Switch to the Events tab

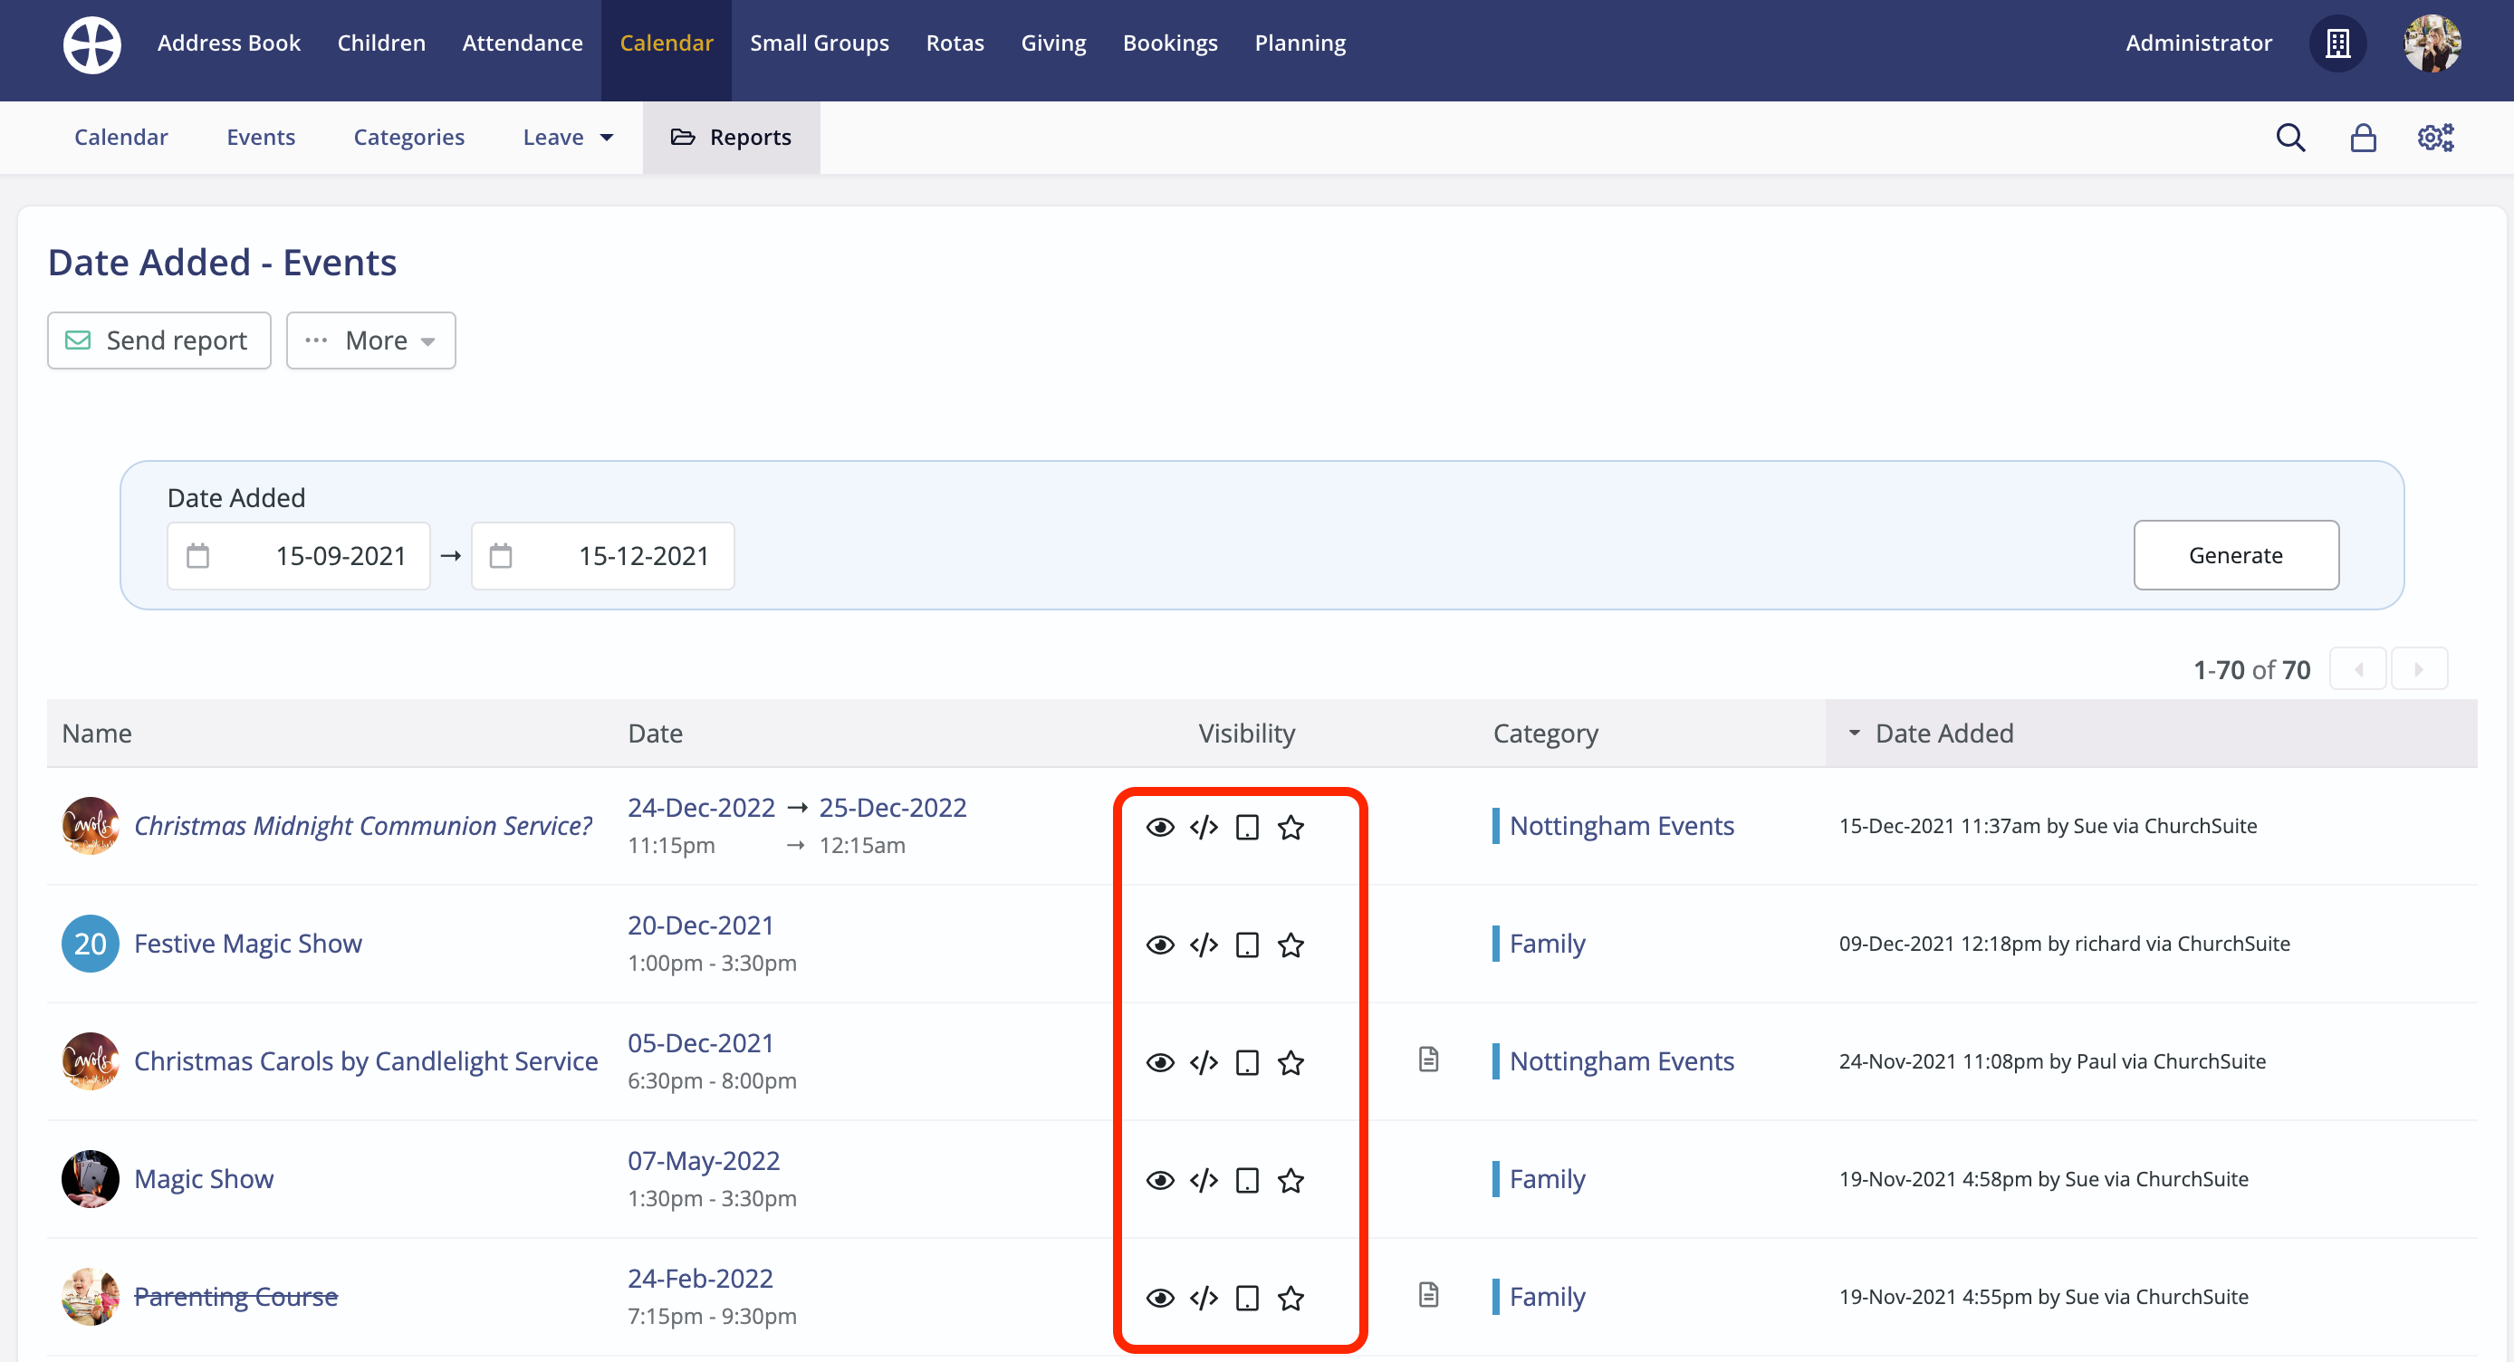point(260,137)
